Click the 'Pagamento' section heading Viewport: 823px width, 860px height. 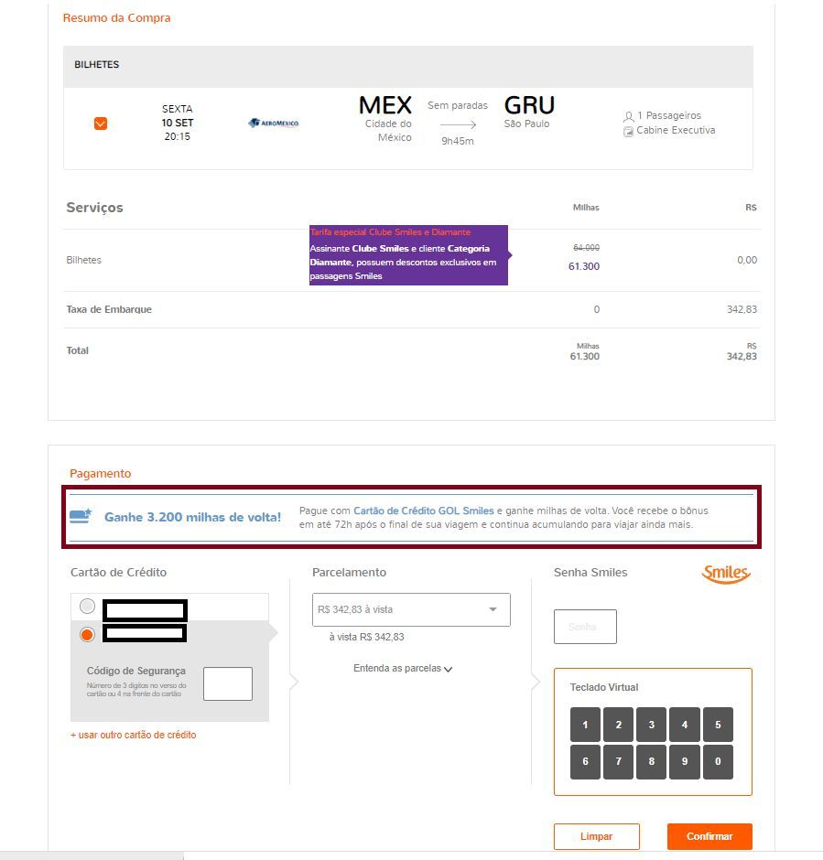click(x=101, y=473)
